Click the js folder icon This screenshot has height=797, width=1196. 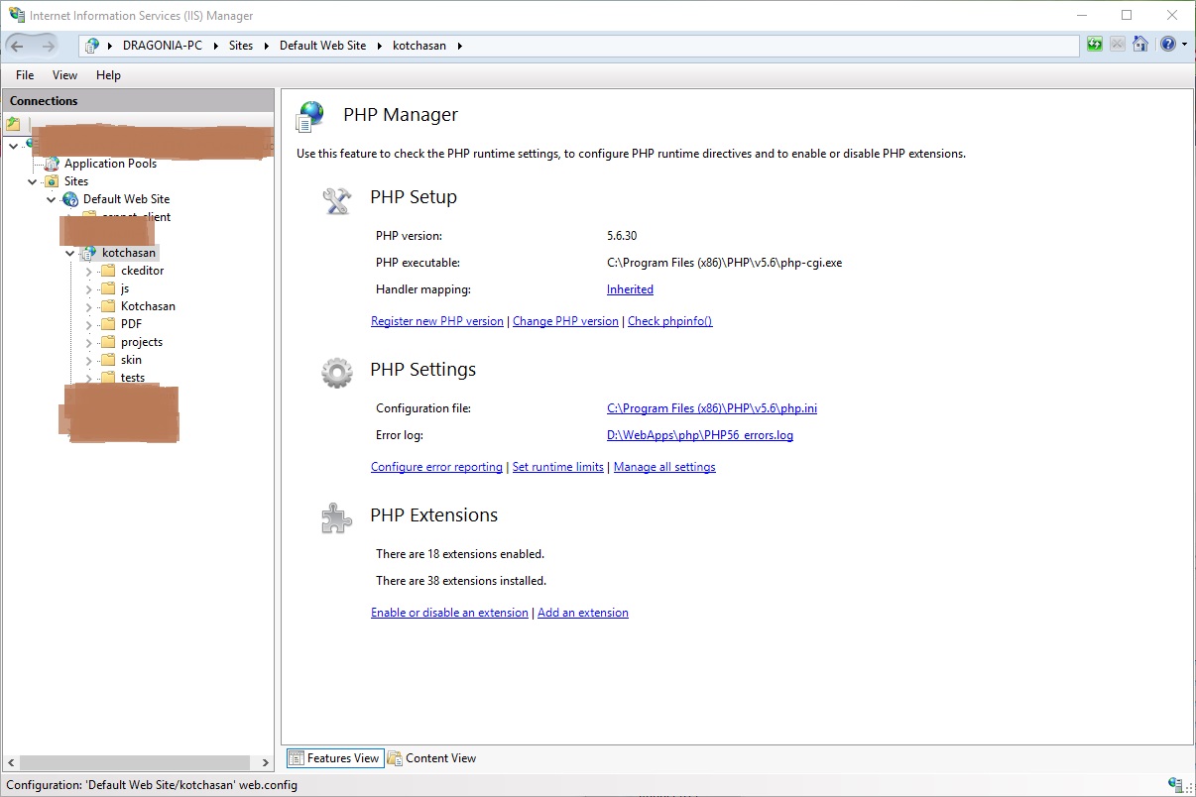coord(109,288)
